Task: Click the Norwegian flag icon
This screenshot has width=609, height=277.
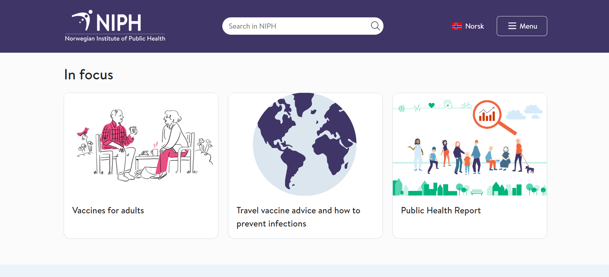Action: (457, 26)
